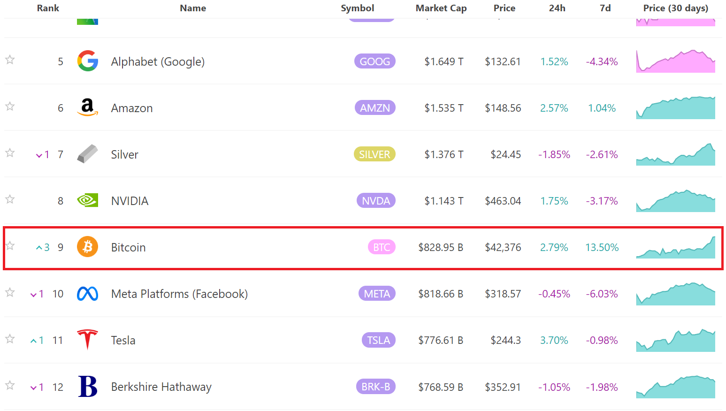Viewport: 726px width, 411px height.
Task: Open Berkshire Hathaway's 30-day price chart
Action: pos(676,387)
